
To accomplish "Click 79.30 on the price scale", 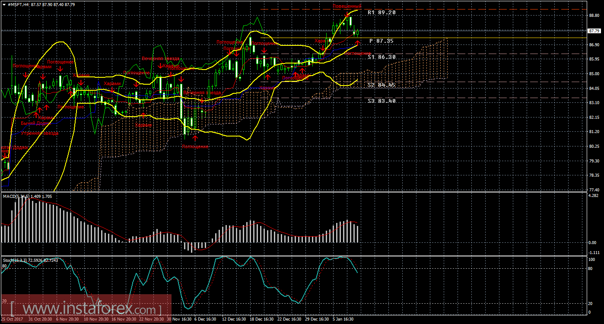I will pyautogui.click(x=594, y=161).
